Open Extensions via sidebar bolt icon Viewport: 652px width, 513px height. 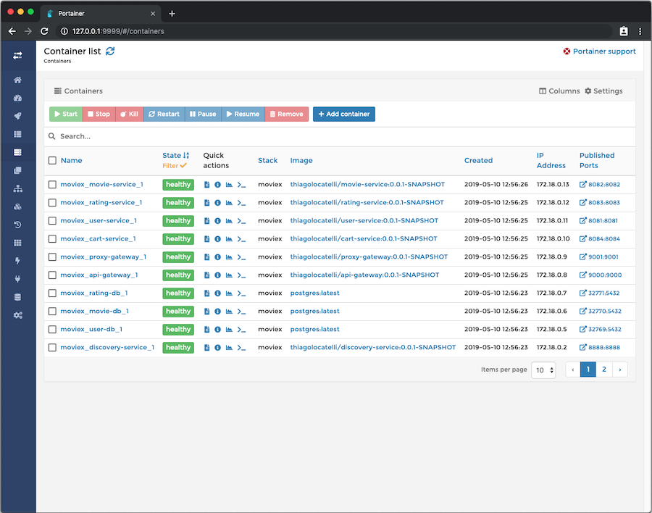click(17, 261)
